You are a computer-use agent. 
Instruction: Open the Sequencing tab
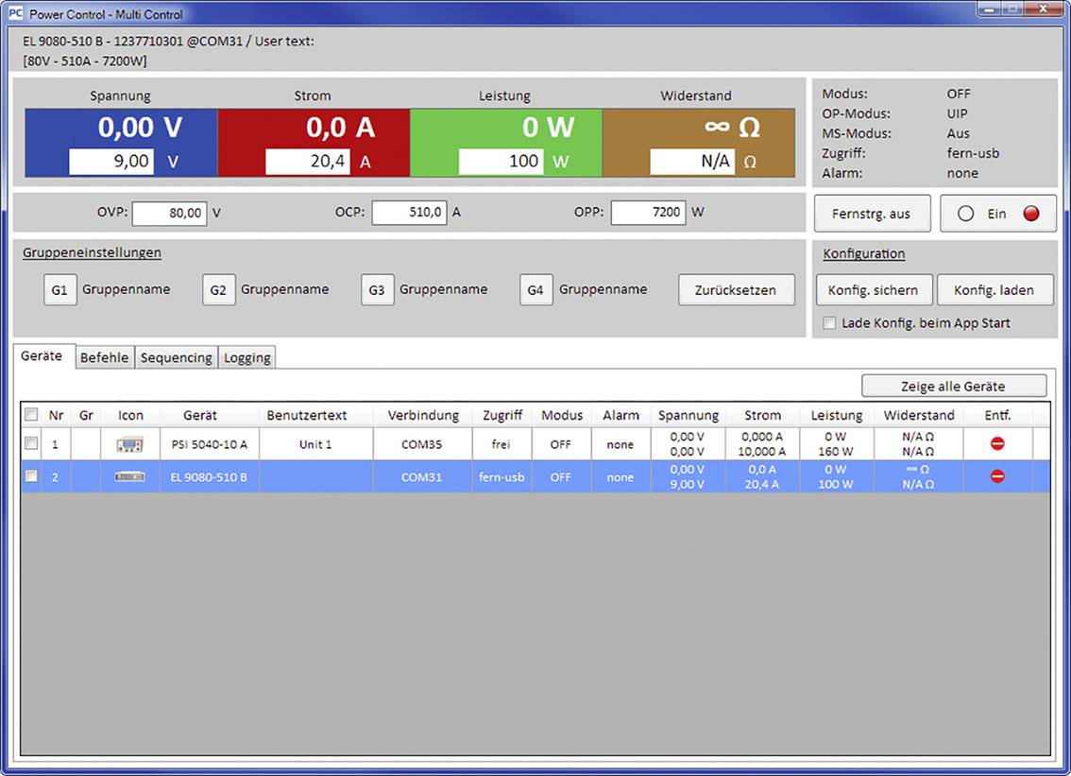tap(176, 356)
